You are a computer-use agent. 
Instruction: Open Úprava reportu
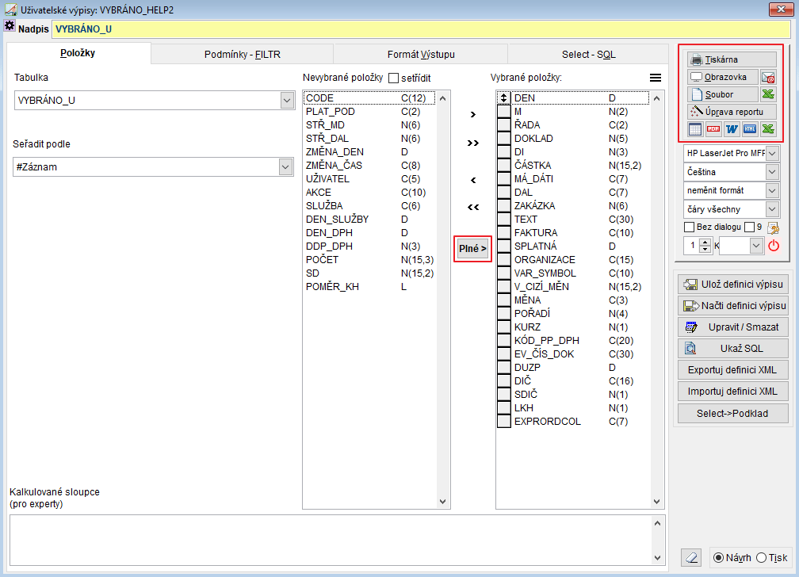pos(732,112)
